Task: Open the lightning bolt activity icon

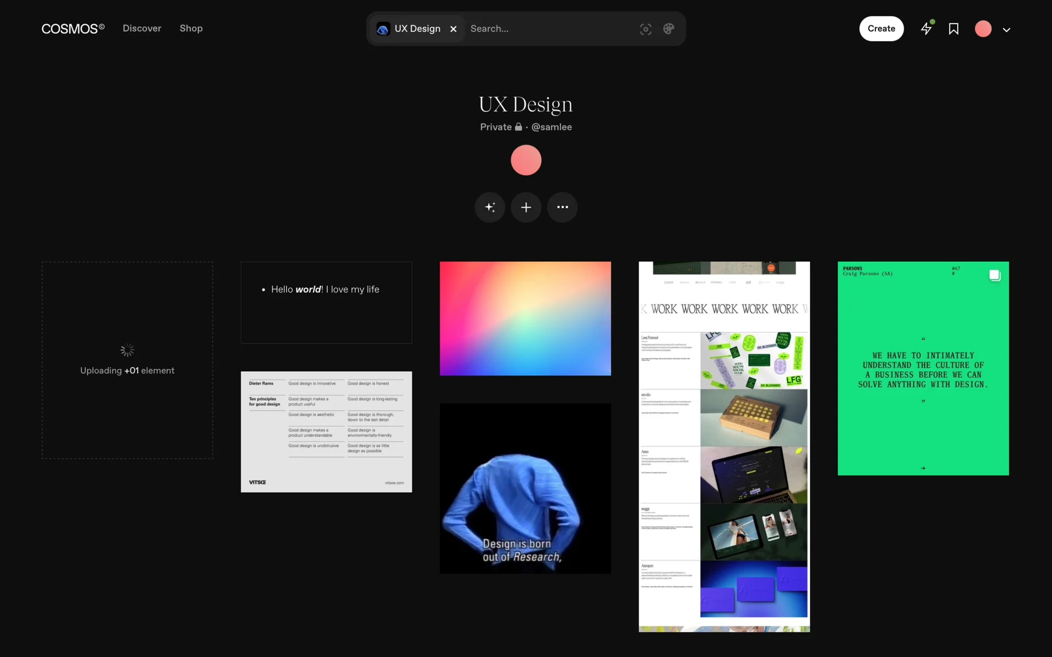Action: pos(926,28)
